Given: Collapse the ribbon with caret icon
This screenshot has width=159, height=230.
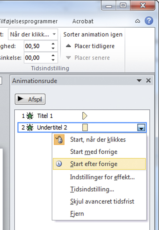Looking at the screenshot, I should (x=137, y=21).
